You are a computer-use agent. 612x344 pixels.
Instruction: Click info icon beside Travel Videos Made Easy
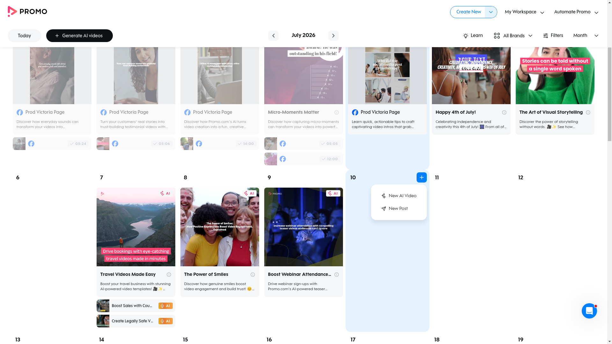[x=169, y=275]
